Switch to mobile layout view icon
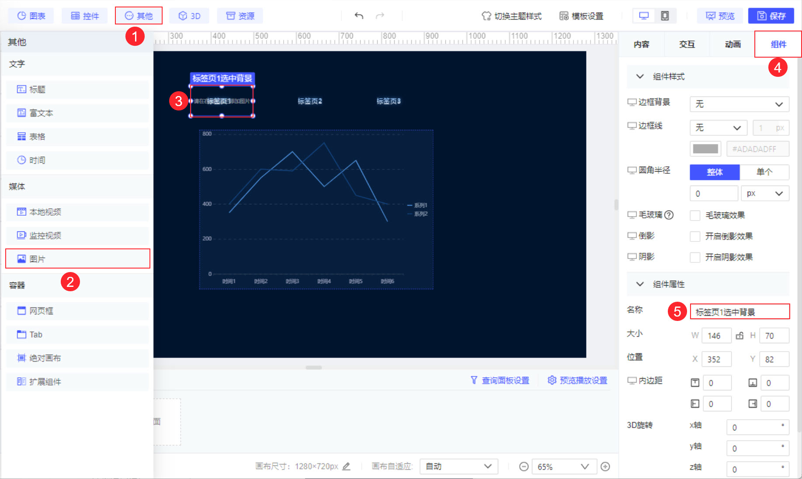 [665, 16]
